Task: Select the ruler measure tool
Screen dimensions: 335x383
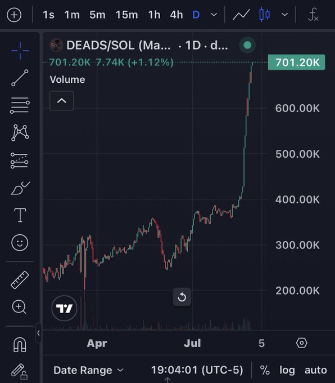Action: (x=20, y=280)
